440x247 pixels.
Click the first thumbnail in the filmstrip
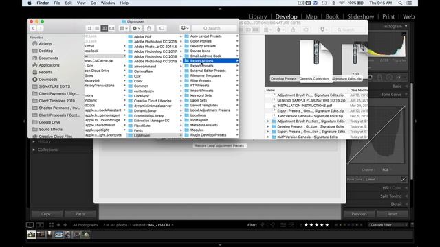point(31,235)
